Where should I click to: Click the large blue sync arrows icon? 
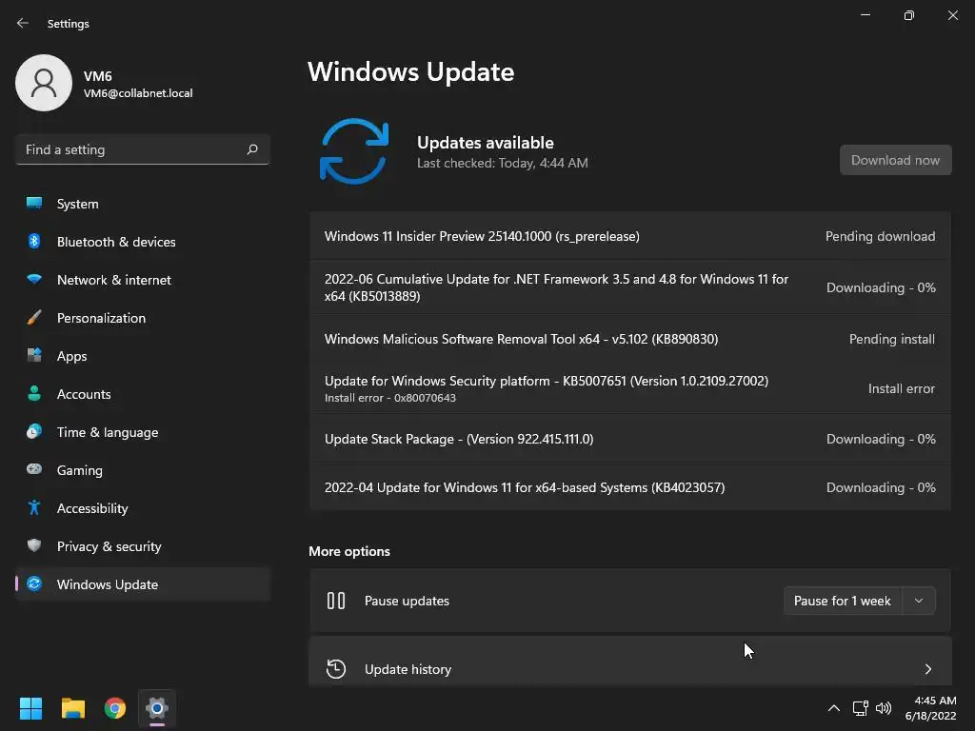click(x=354, y=151)
